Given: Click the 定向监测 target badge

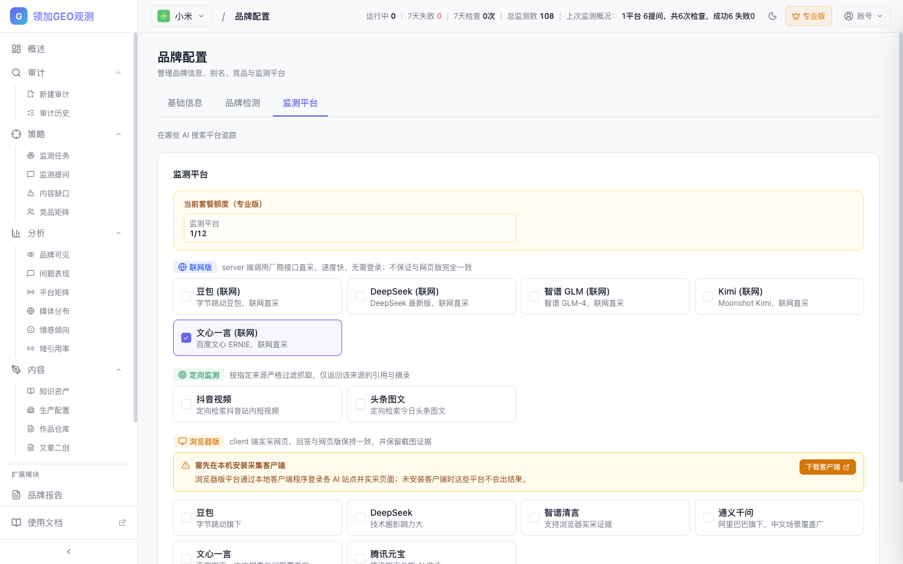Looking at the screenshot, I should coord(199,375).
